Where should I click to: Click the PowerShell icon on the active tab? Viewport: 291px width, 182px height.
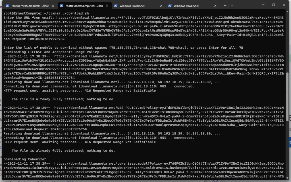[61, 5]
